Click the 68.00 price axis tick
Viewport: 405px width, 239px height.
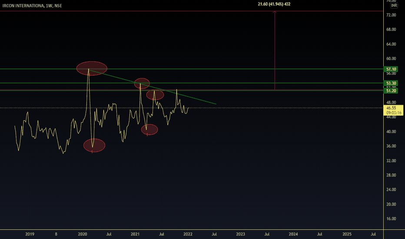pyautogui.click(x=391, y=30)
